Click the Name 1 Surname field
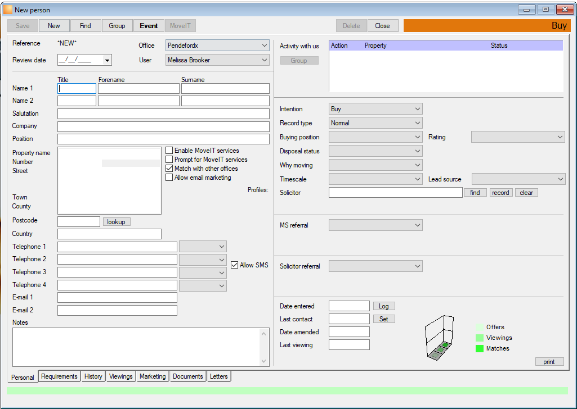 (x=225, y=88)
